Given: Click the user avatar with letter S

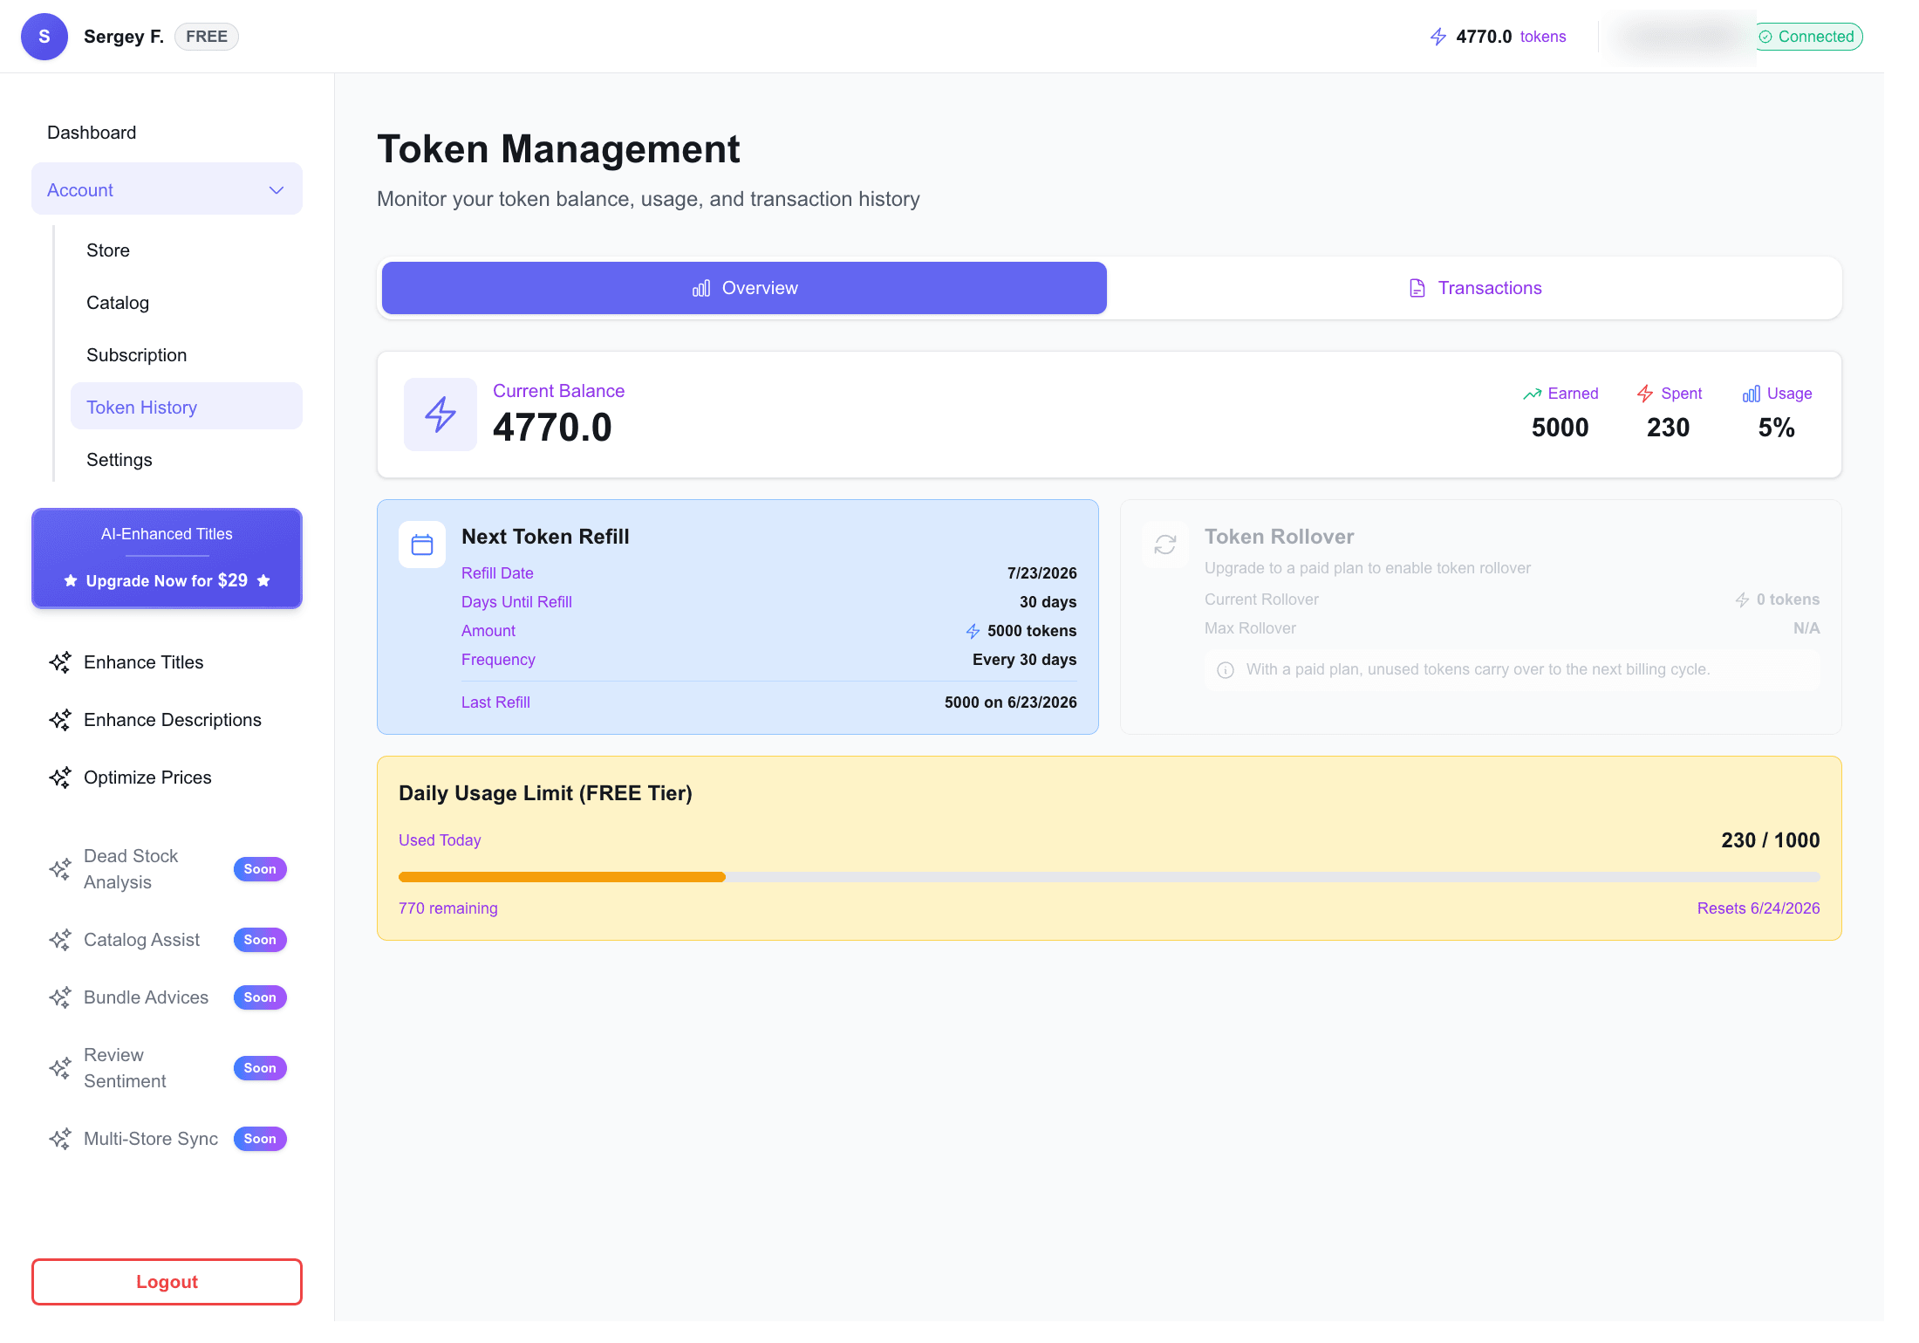Looking at the screenshot, I should pyautogui.click(x=44, y=37).
